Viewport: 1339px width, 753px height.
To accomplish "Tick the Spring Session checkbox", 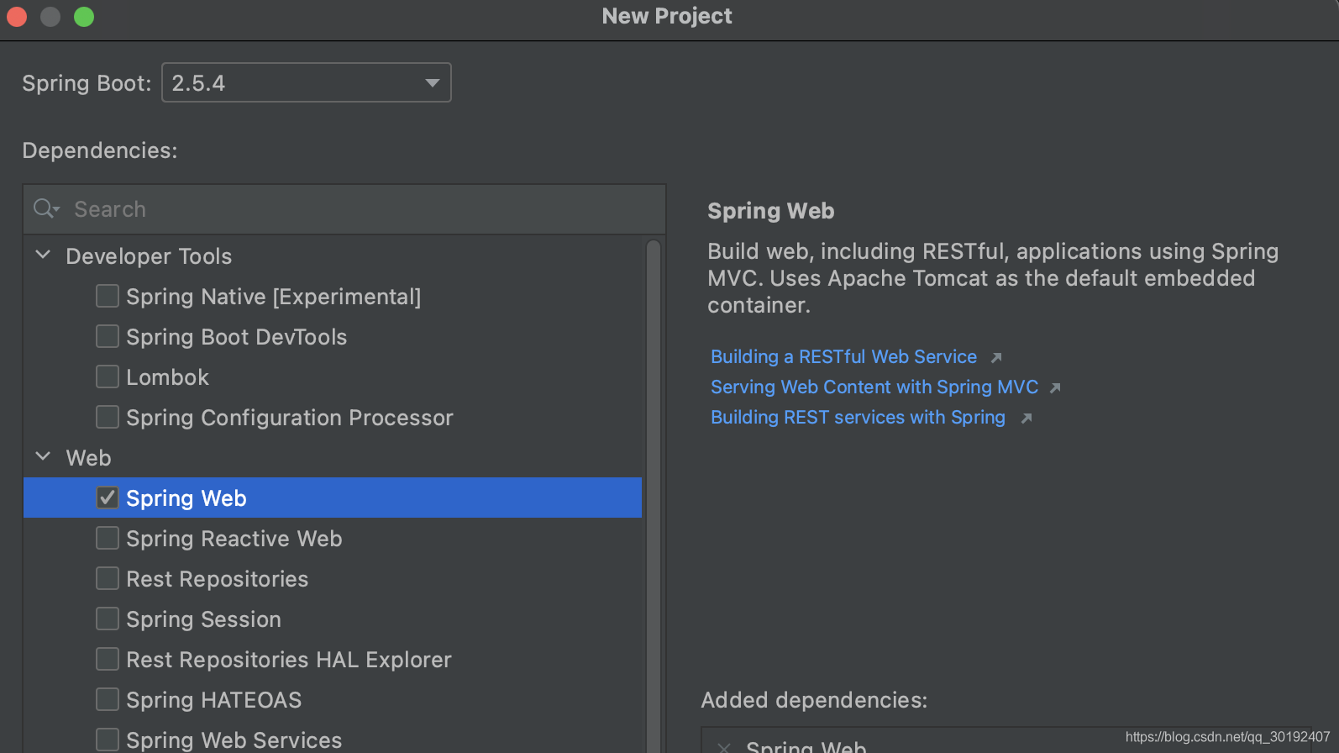I will point(108,619).
